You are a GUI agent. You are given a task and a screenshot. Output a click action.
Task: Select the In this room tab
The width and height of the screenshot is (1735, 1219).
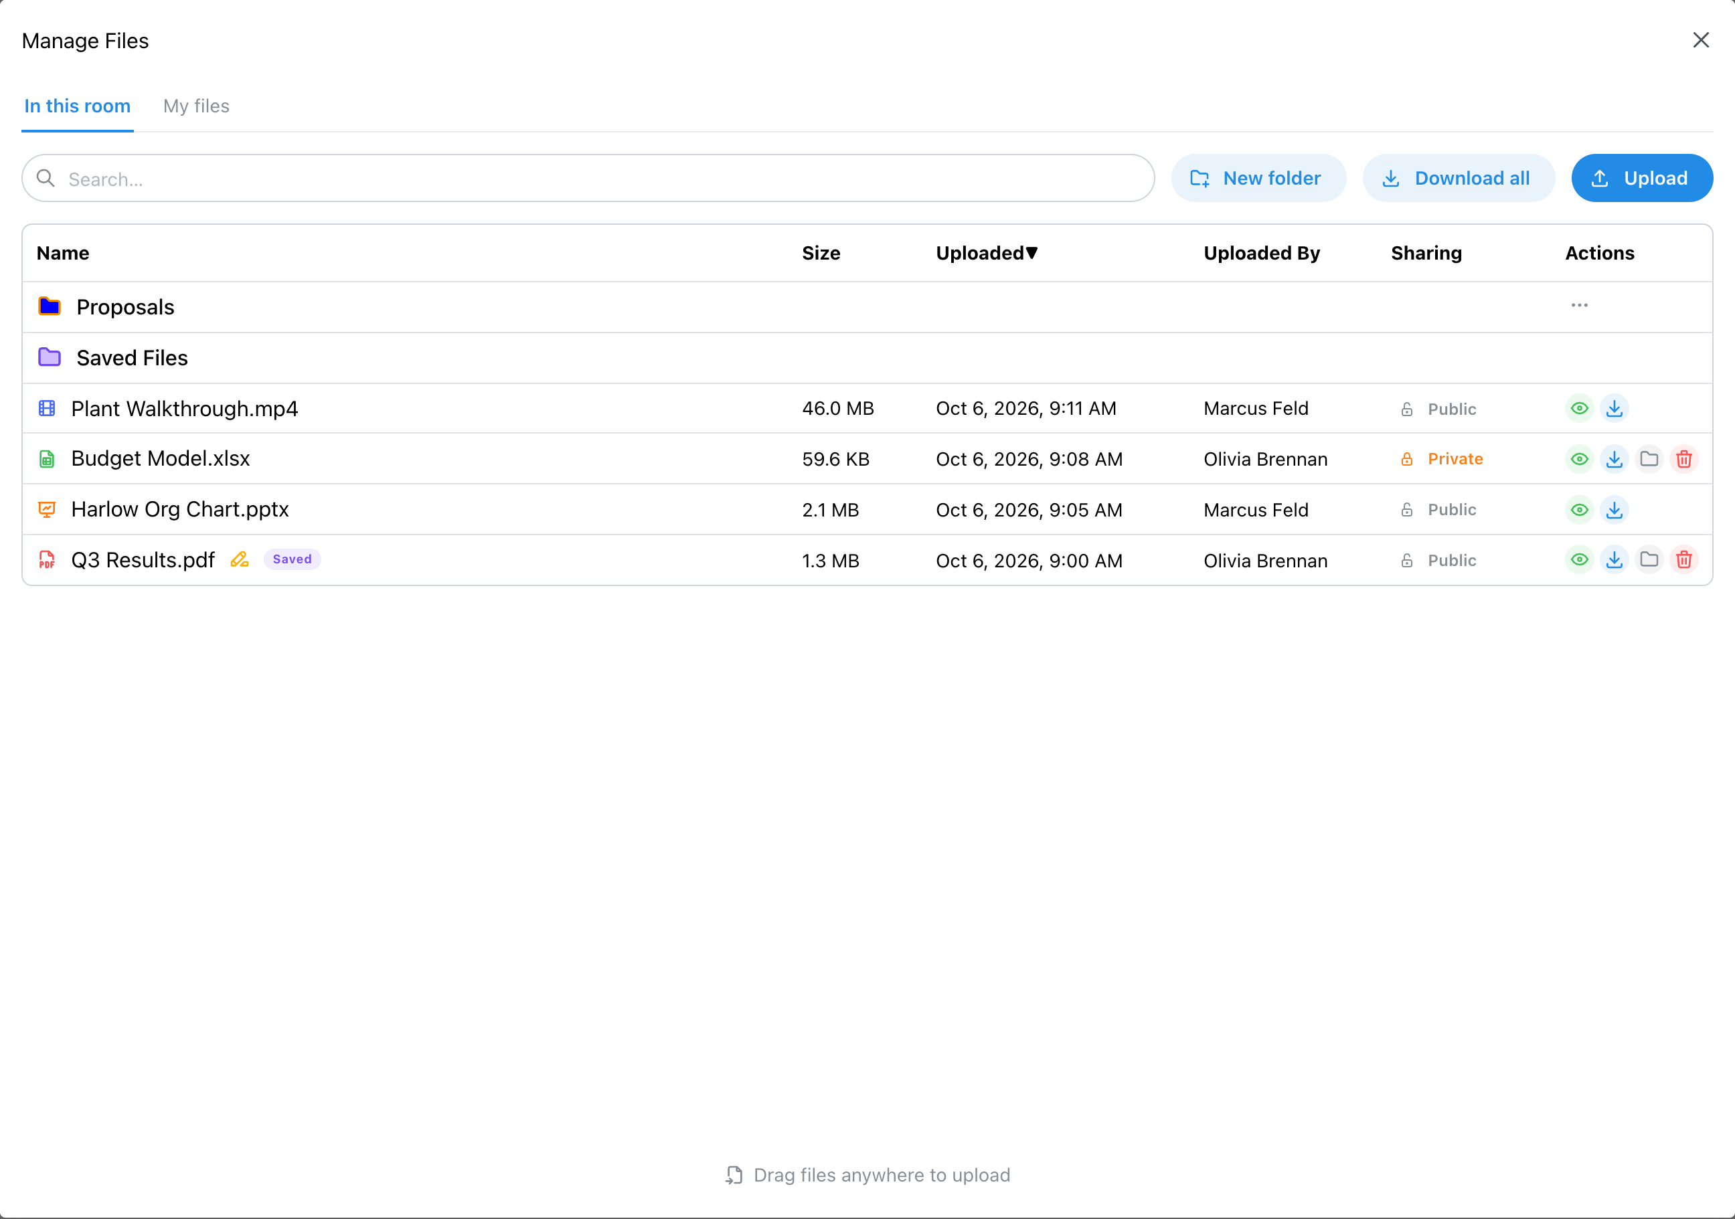pos(77,106)
